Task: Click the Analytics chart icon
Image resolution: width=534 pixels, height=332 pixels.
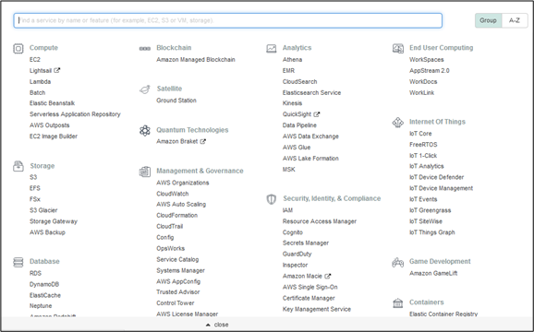Action: click(x=271, y=49)
